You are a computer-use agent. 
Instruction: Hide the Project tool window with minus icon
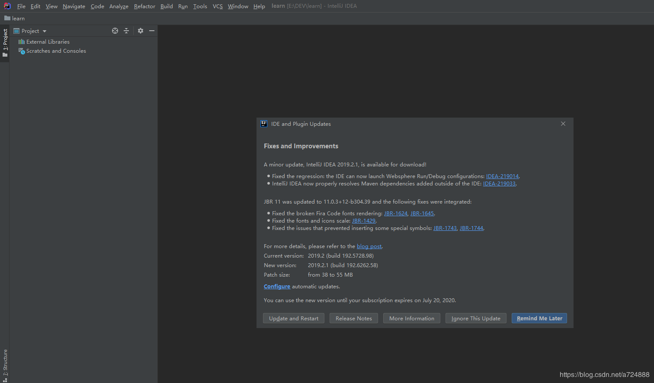pyautogui.click(x=152, y=31)
